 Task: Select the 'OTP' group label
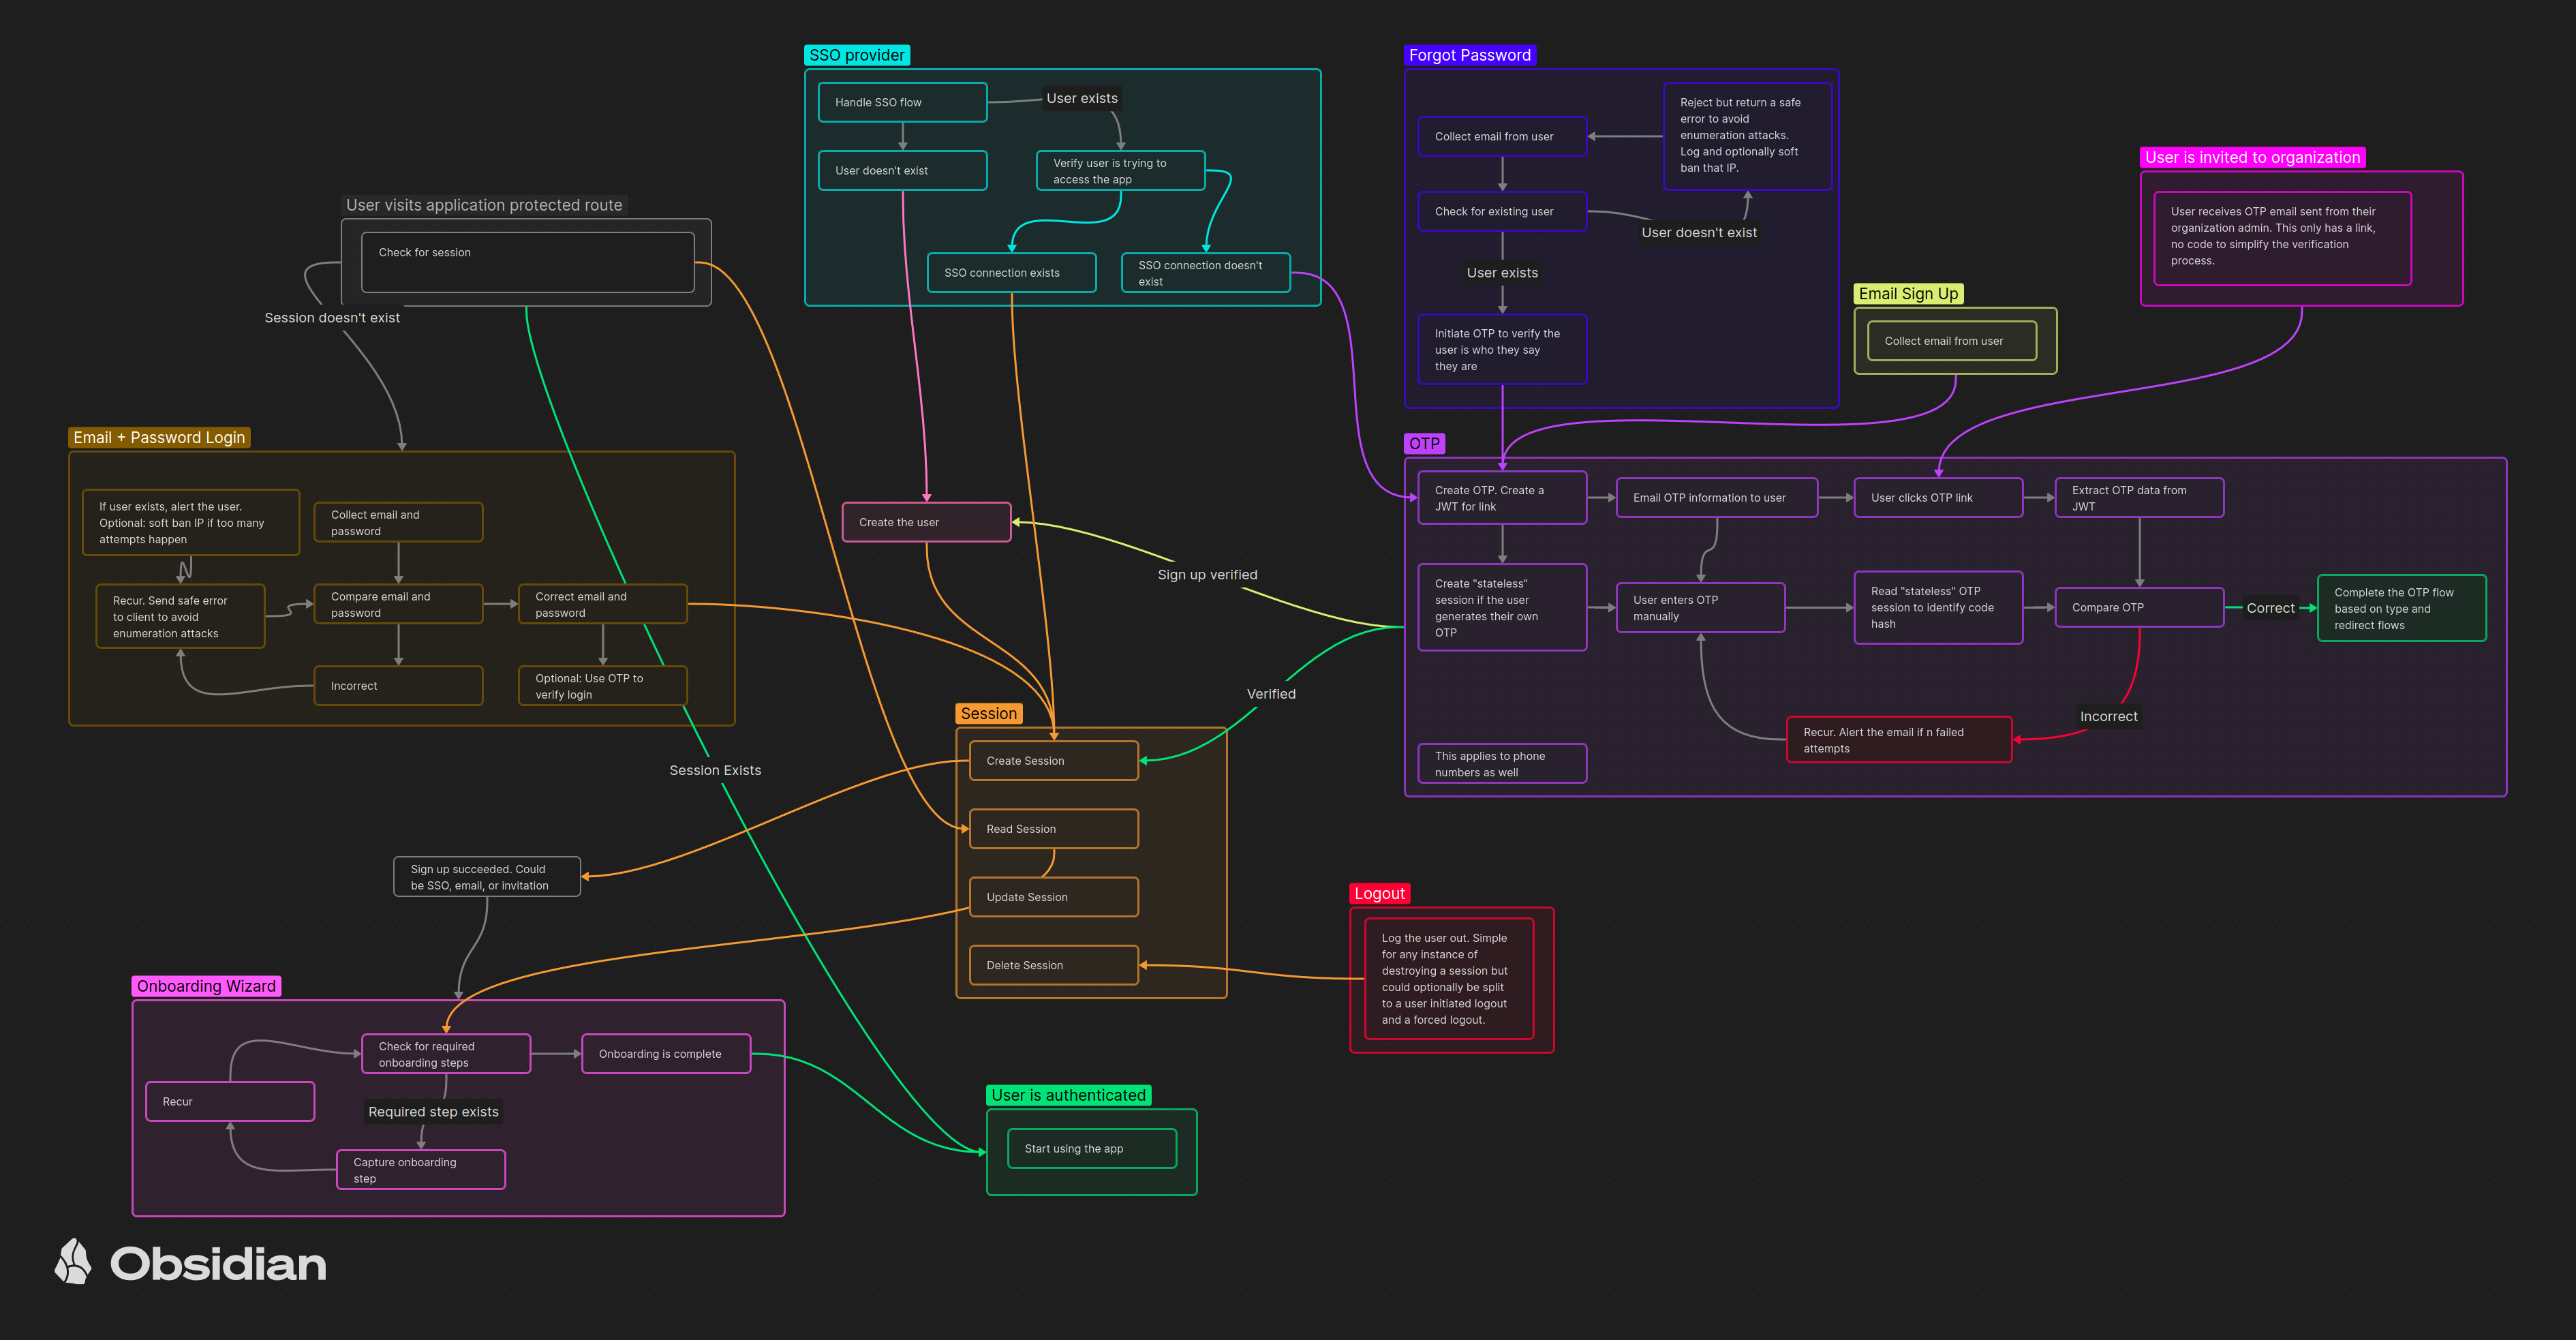[1424, 443]
